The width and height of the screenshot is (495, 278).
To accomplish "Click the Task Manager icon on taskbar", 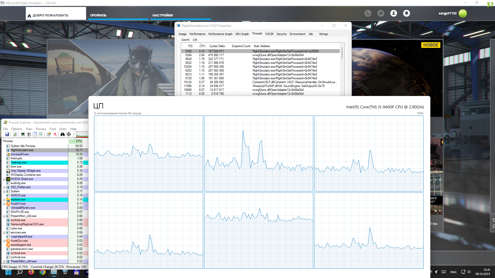I will point(54,272).
